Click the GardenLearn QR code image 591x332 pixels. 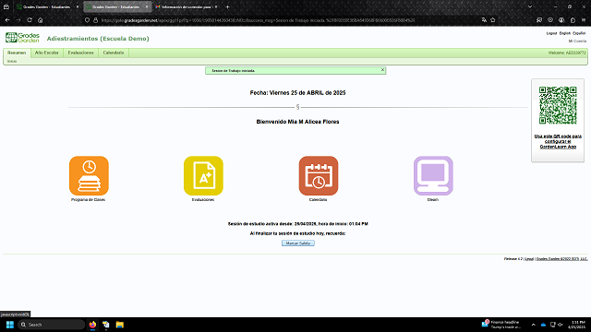tap(558, 105)
